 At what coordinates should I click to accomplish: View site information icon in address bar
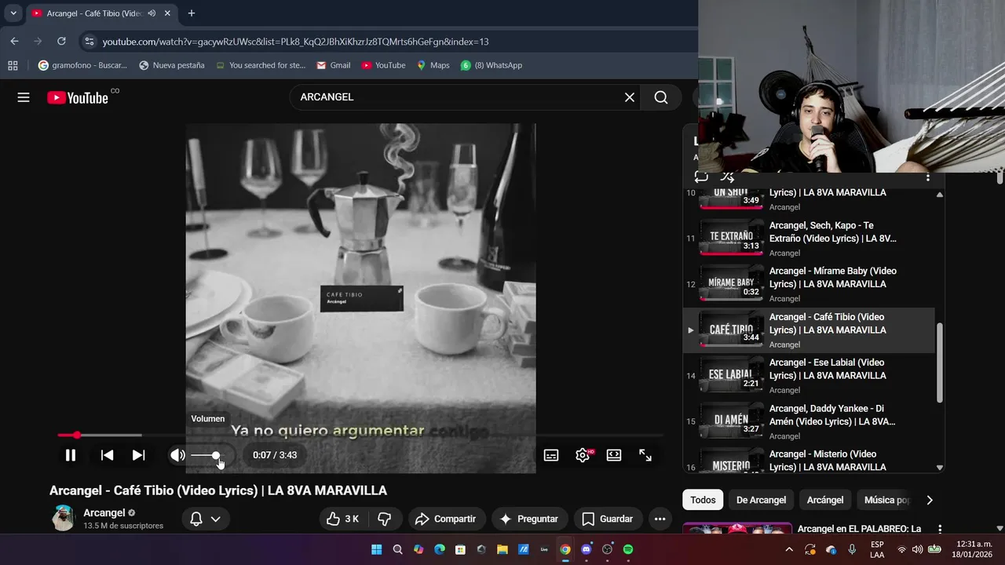89,42
